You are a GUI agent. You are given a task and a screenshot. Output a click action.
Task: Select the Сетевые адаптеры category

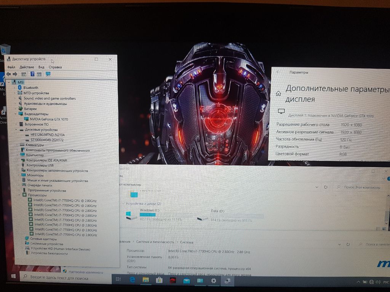coord(43,239)
